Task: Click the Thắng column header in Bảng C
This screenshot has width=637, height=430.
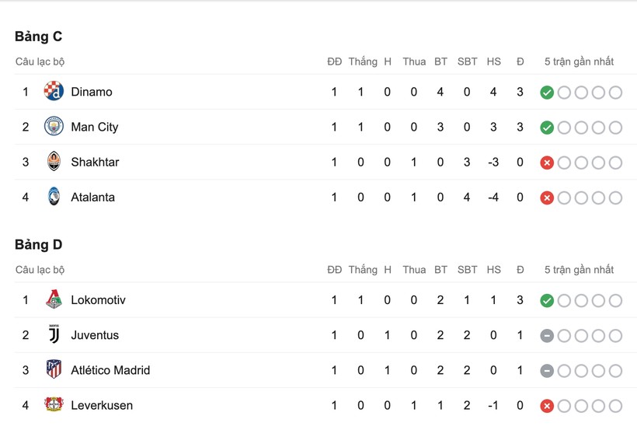Action: tap(363, 61)
